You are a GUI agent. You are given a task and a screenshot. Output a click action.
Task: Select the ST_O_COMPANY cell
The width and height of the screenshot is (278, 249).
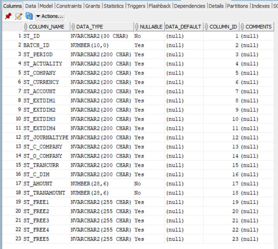coord(47,156)
